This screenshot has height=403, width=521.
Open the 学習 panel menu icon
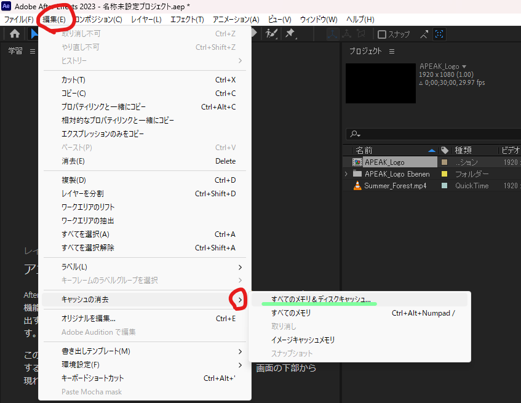coord(32,51)
